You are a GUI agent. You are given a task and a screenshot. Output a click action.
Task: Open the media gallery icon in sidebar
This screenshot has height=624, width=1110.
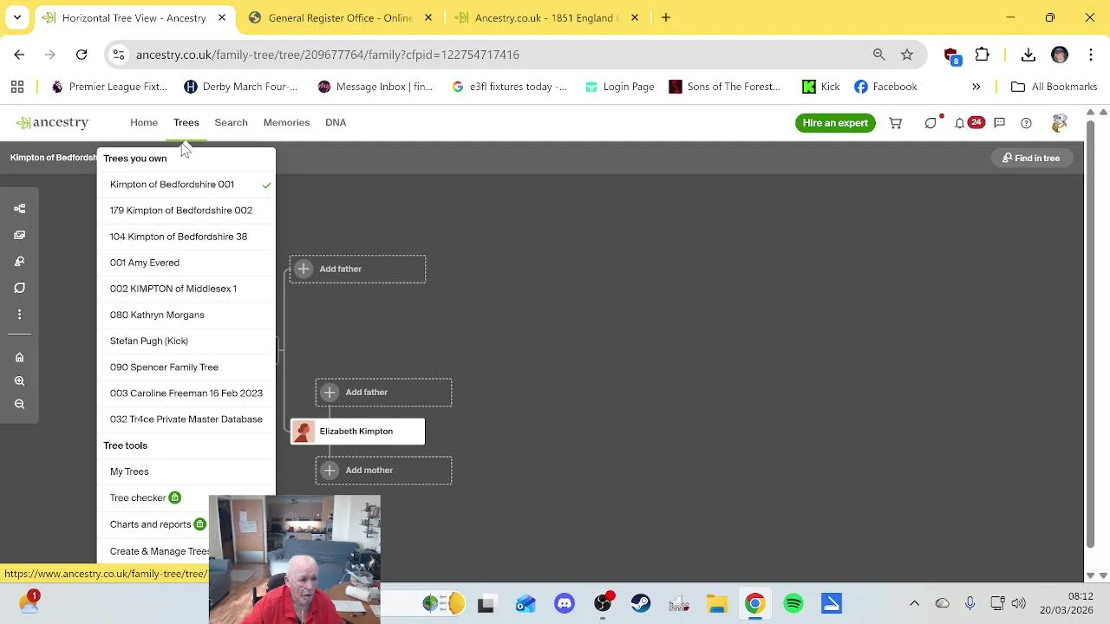tap(19, 235)
